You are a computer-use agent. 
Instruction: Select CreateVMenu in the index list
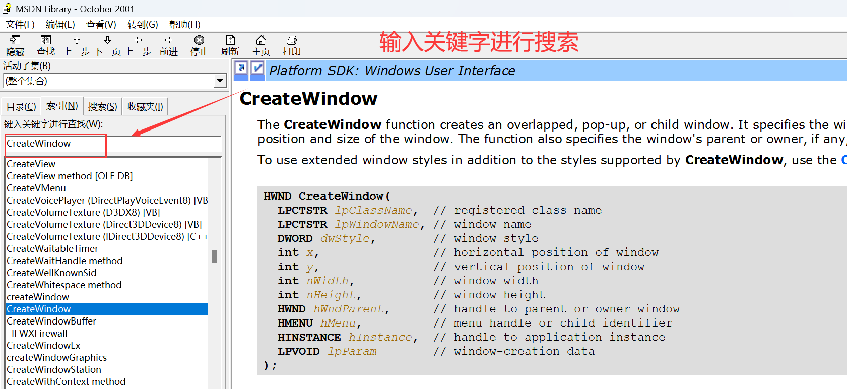(x=36, y=188)
